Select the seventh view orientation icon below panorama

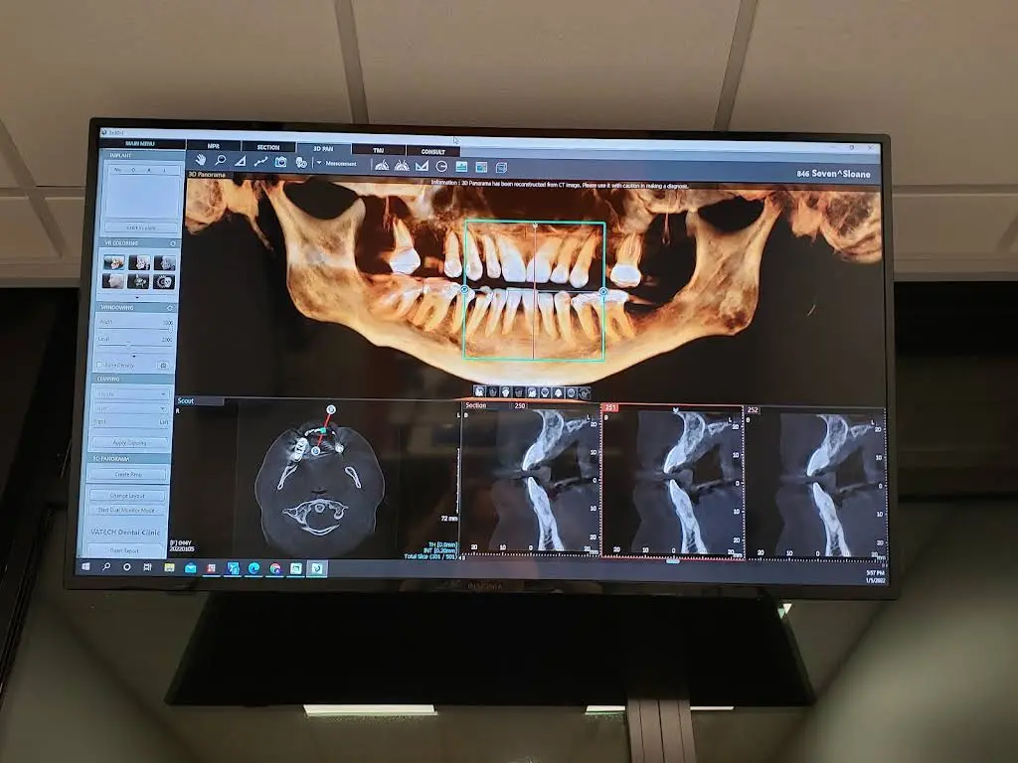click(x=558, y=393)
